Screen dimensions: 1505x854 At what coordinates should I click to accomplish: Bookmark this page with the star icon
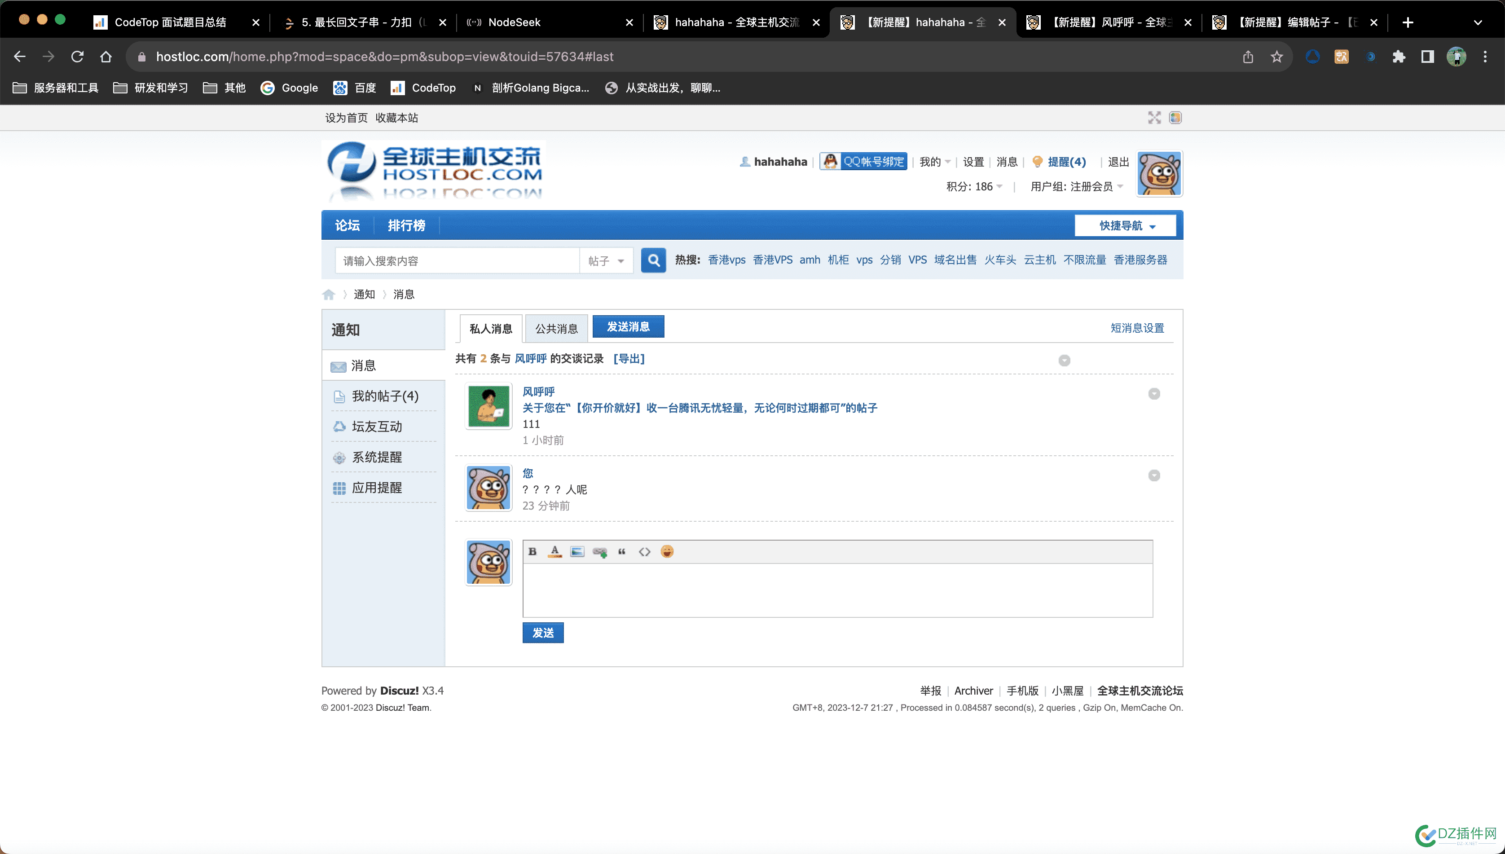[x=1277, y=56]
